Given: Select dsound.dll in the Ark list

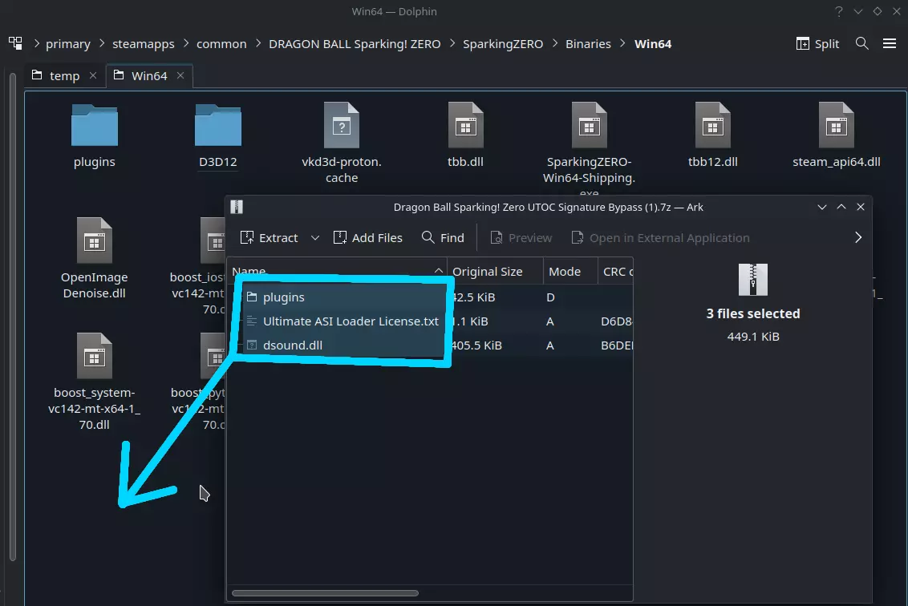Looking at the screenshot, I should [430, 345].
